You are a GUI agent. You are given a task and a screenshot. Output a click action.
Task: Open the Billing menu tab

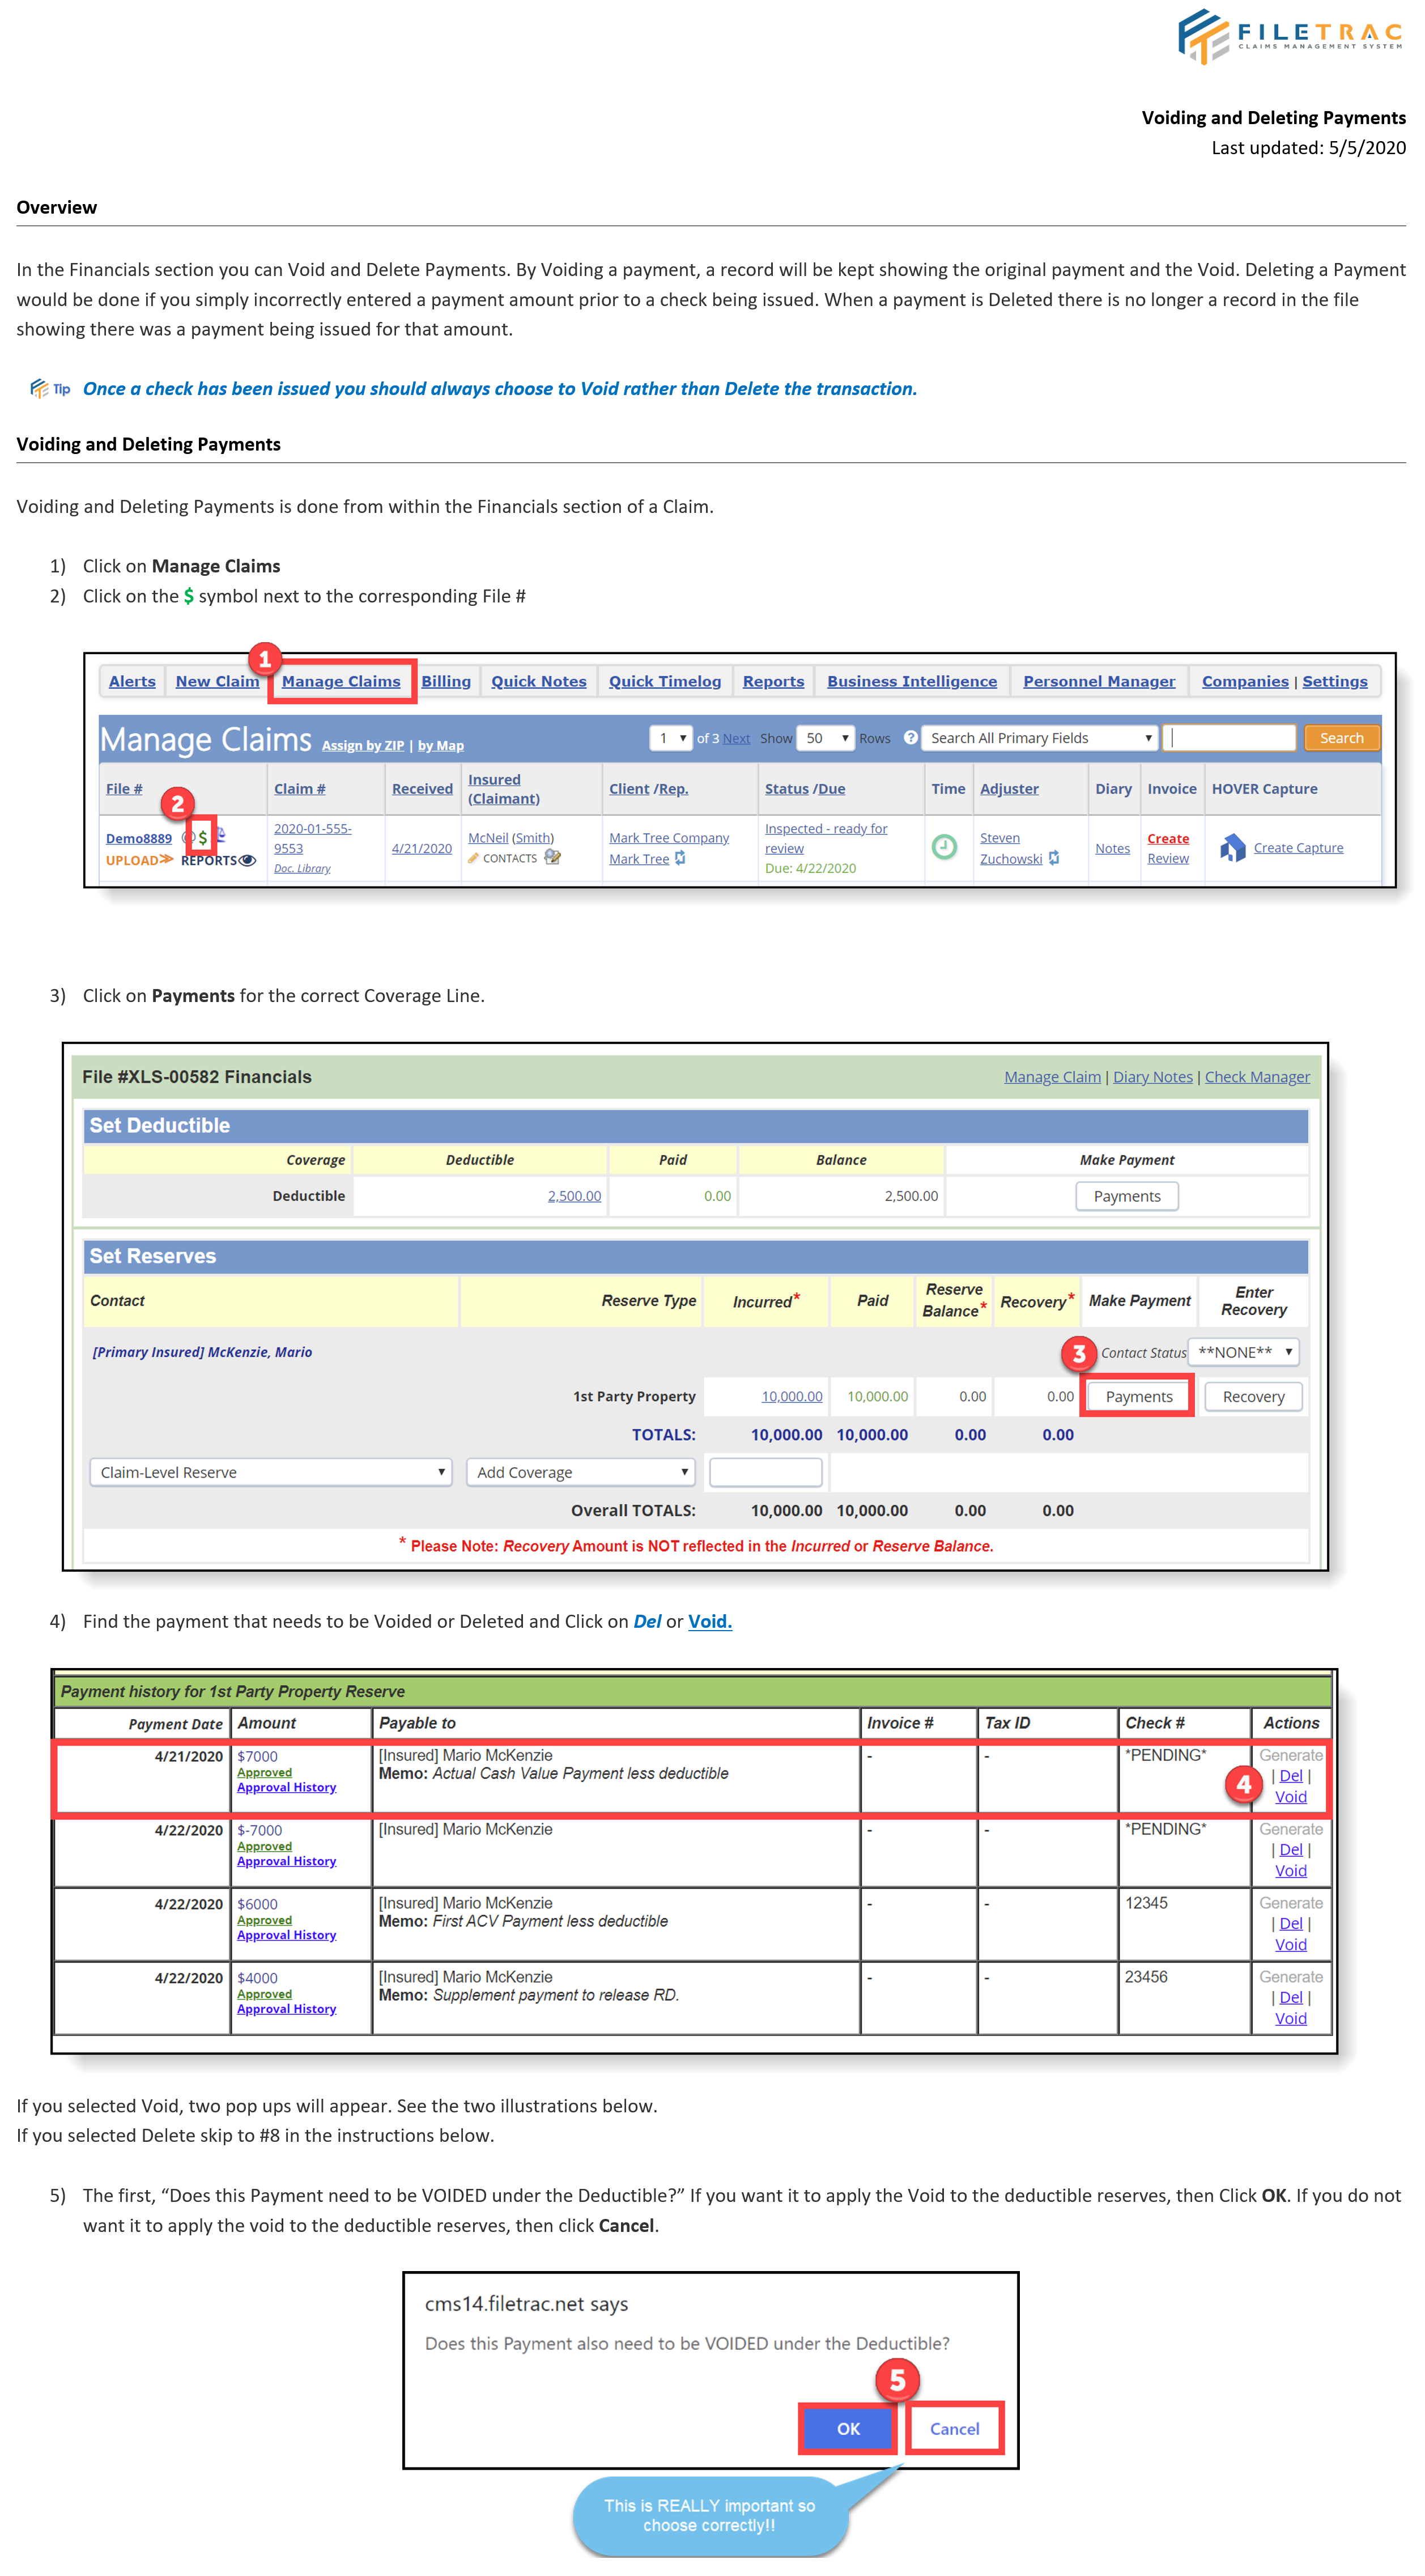[x=446, y=681]
